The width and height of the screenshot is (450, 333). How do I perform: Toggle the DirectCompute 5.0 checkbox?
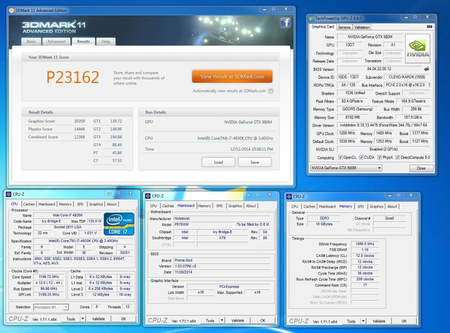[x=398, y=157]
